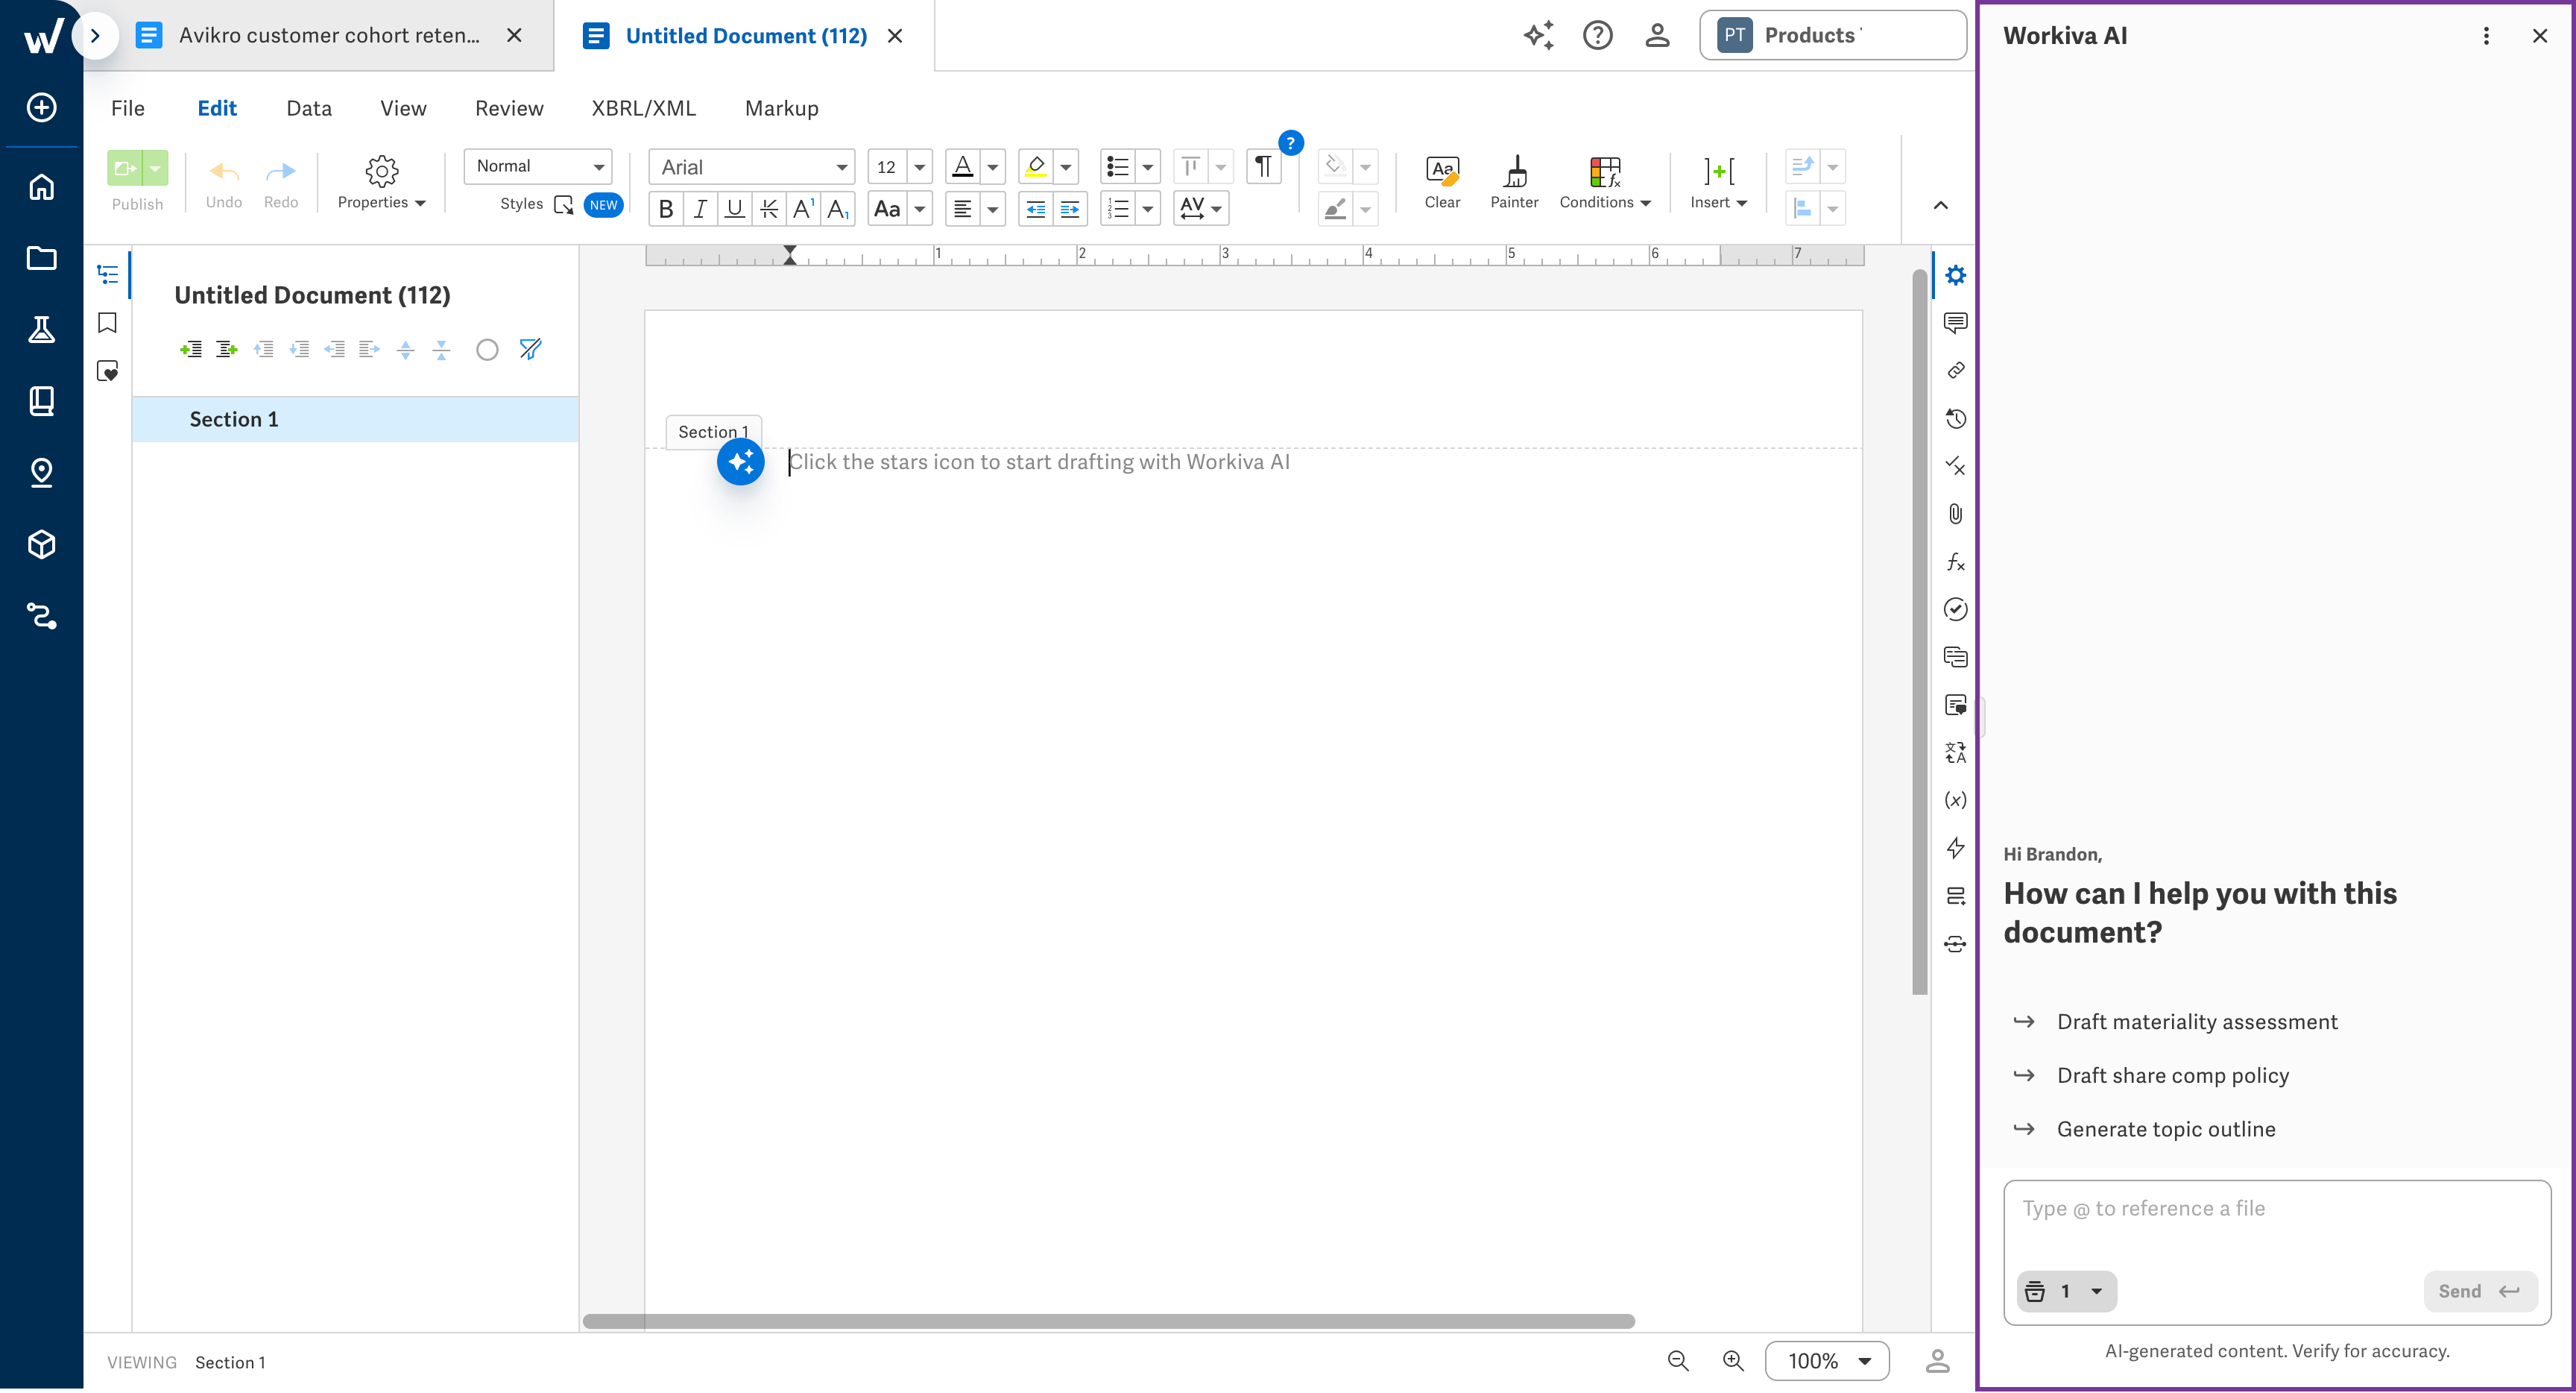Open the File menu
The width and height of the screenshot is (2576, 1393).
(128, 108)
